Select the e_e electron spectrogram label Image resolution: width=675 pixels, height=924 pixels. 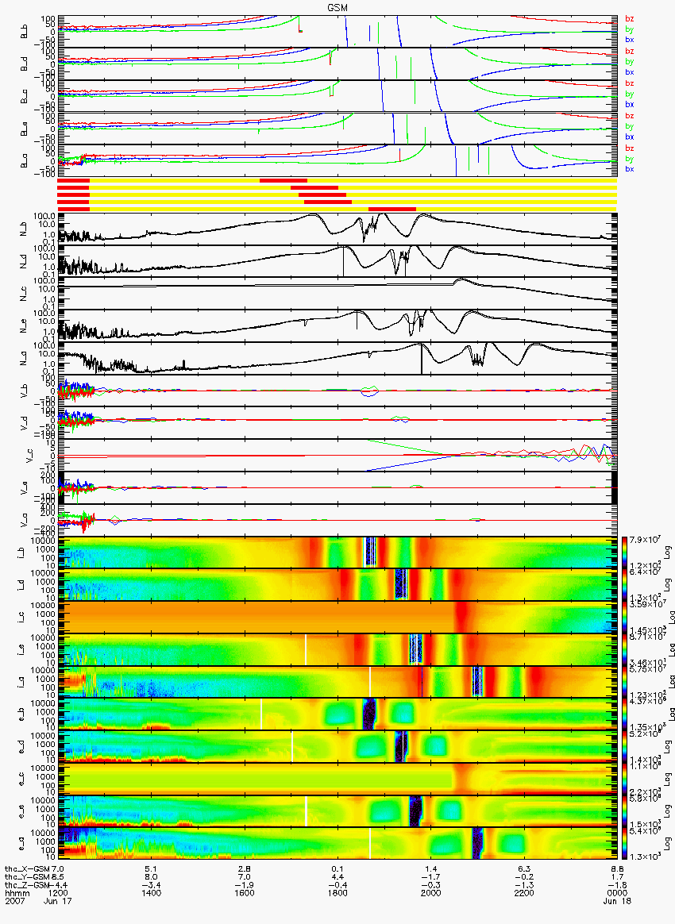pos(21,811)
